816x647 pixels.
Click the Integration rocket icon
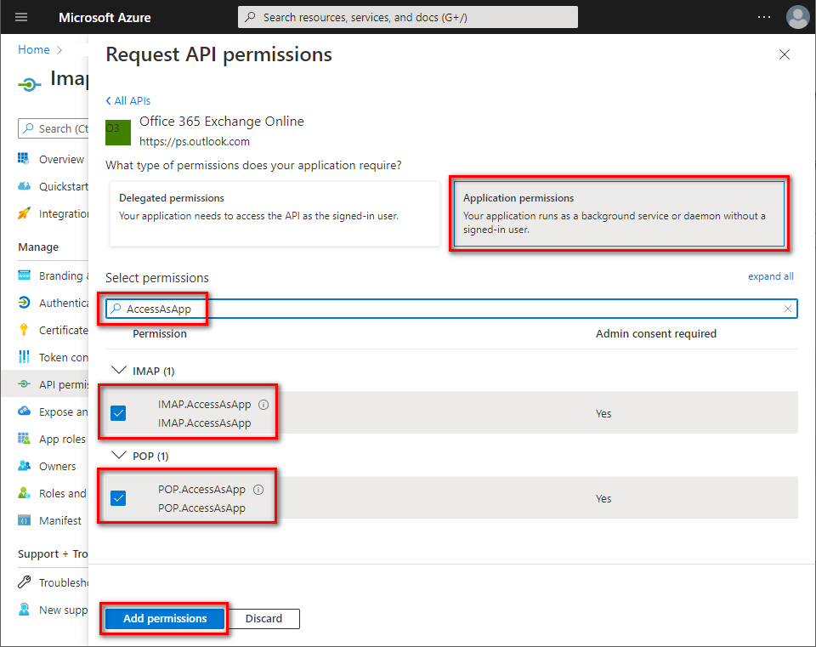click(x=24, y=213)
